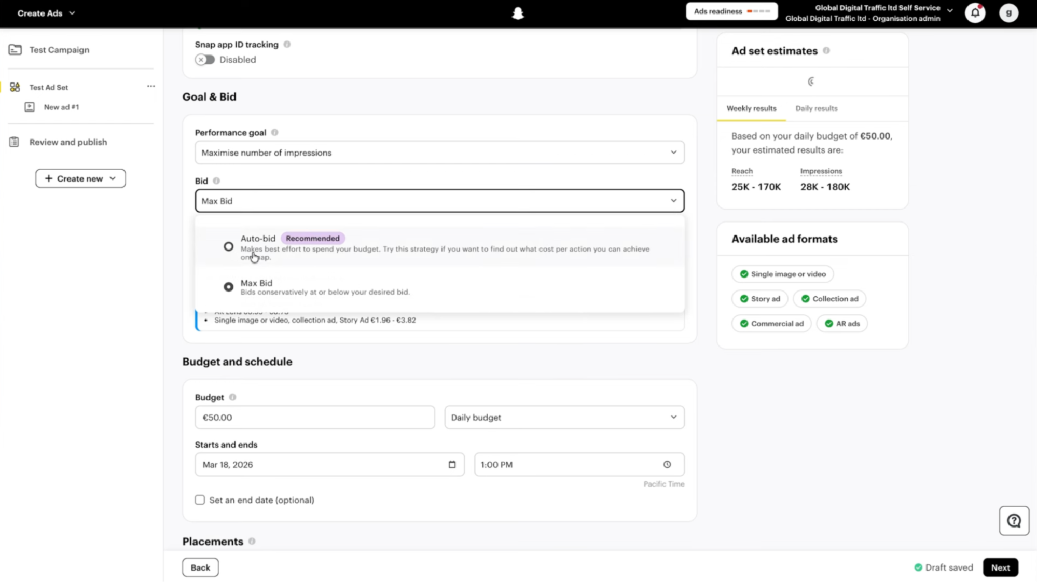Screen dimensions: 1037x582
Task: Click the clock icon in time field
Action: 667,465
